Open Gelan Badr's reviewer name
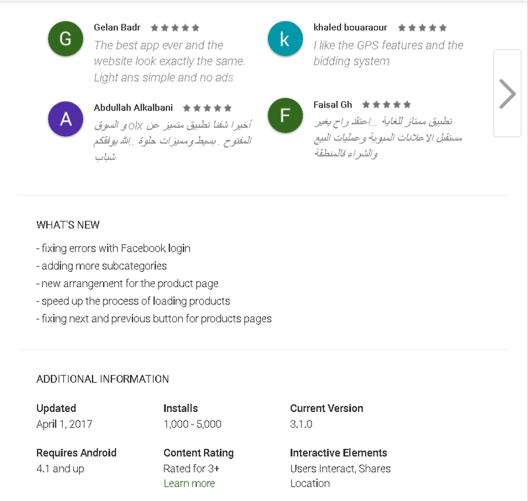The width and height of the screenshot is (528, 501). click(x=117, y=28)
